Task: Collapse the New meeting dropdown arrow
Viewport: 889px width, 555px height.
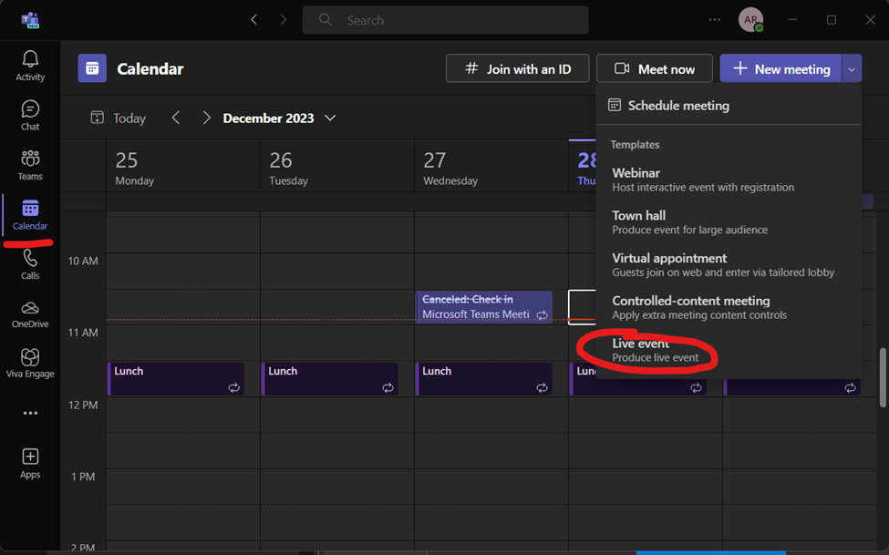Action: pyautogui.click(x=852, y=68)
